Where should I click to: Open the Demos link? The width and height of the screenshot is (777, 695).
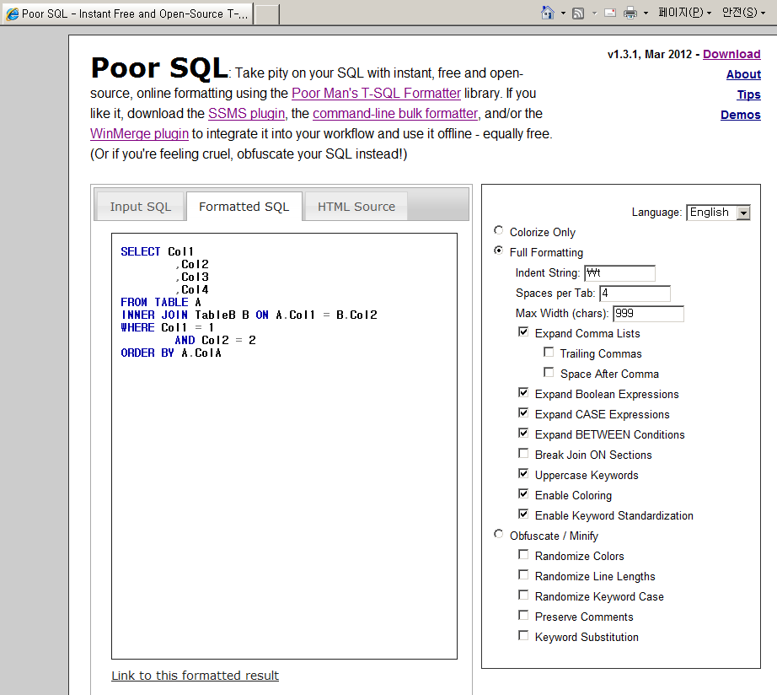tap(740, 115)
